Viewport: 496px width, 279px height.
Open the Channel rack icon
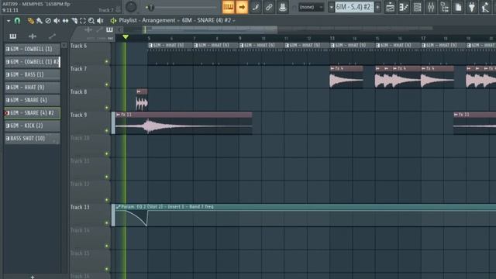point(418,7)
